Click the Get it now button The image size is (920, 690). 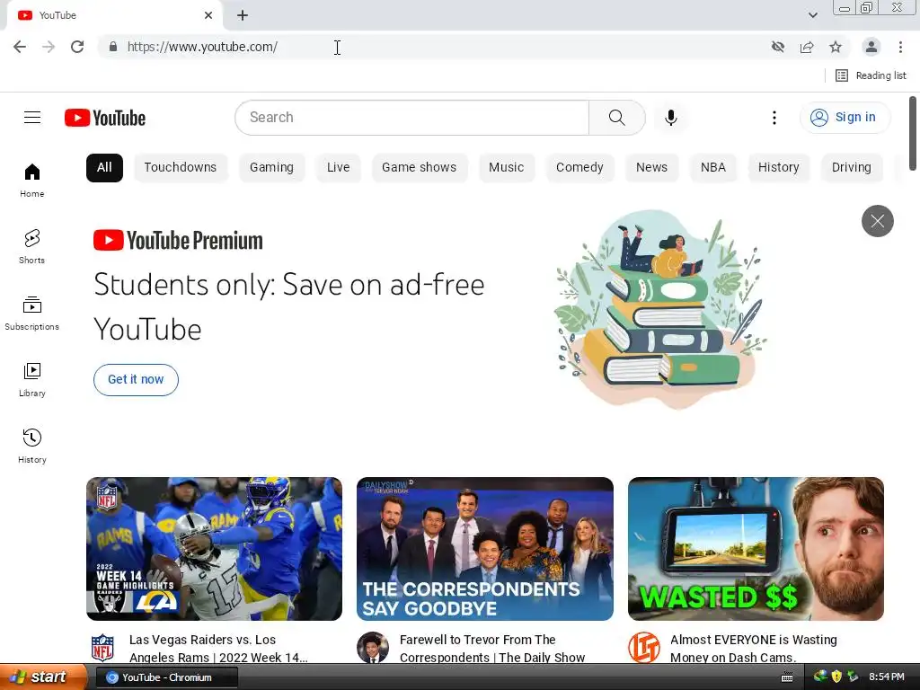(x=136, y=380)
